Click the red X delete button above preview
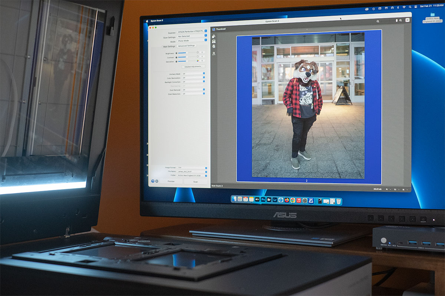The image size is (445, 296). pos(407,20)
